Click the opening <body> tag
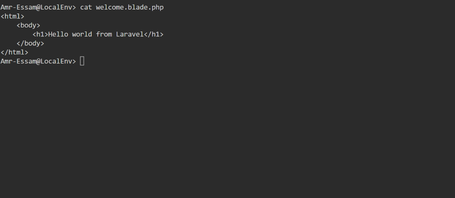 tap(28, 26)
